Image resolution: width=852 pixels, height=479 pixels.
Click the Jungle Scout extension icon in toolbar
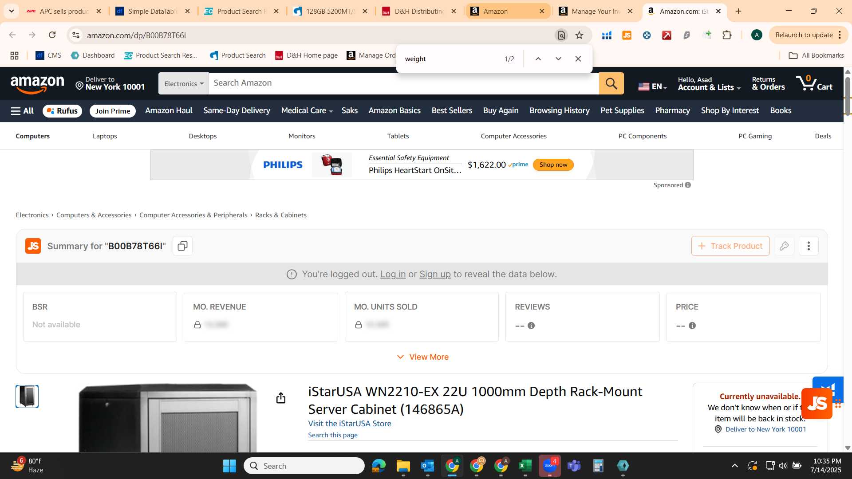tap(627, 35)
